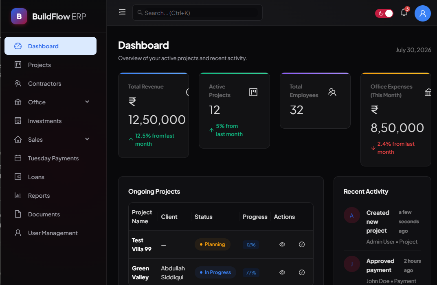Click the Sales menu label

pos(35,139)
